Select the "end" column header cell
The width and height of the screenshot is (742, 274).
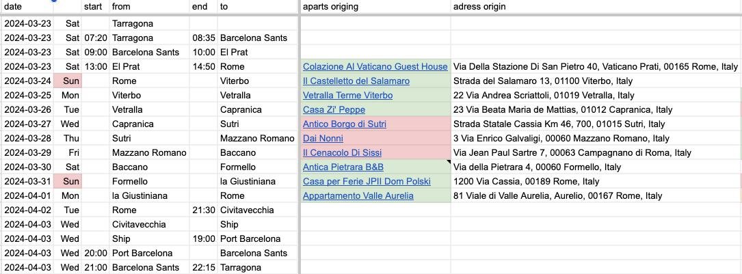point(203,7)
